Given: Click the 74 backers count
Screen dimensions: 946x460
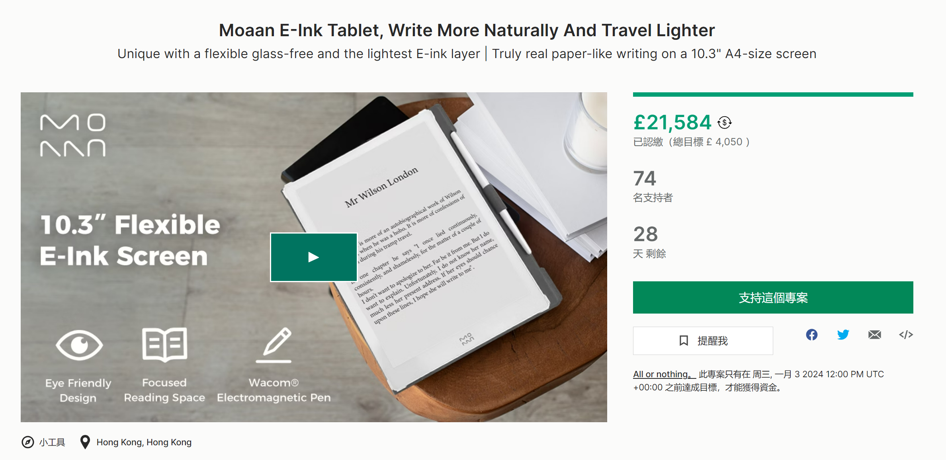Looking at the screenshot, I should point(645,178).
